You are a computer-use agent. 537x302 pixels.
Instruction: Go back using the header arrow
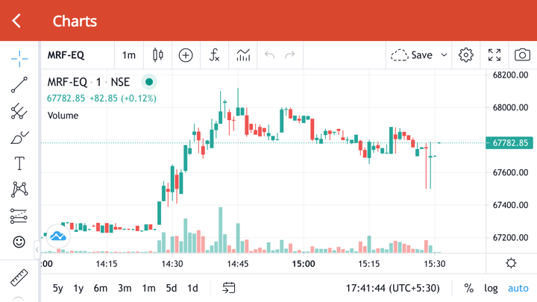click(x=16, y=21)
